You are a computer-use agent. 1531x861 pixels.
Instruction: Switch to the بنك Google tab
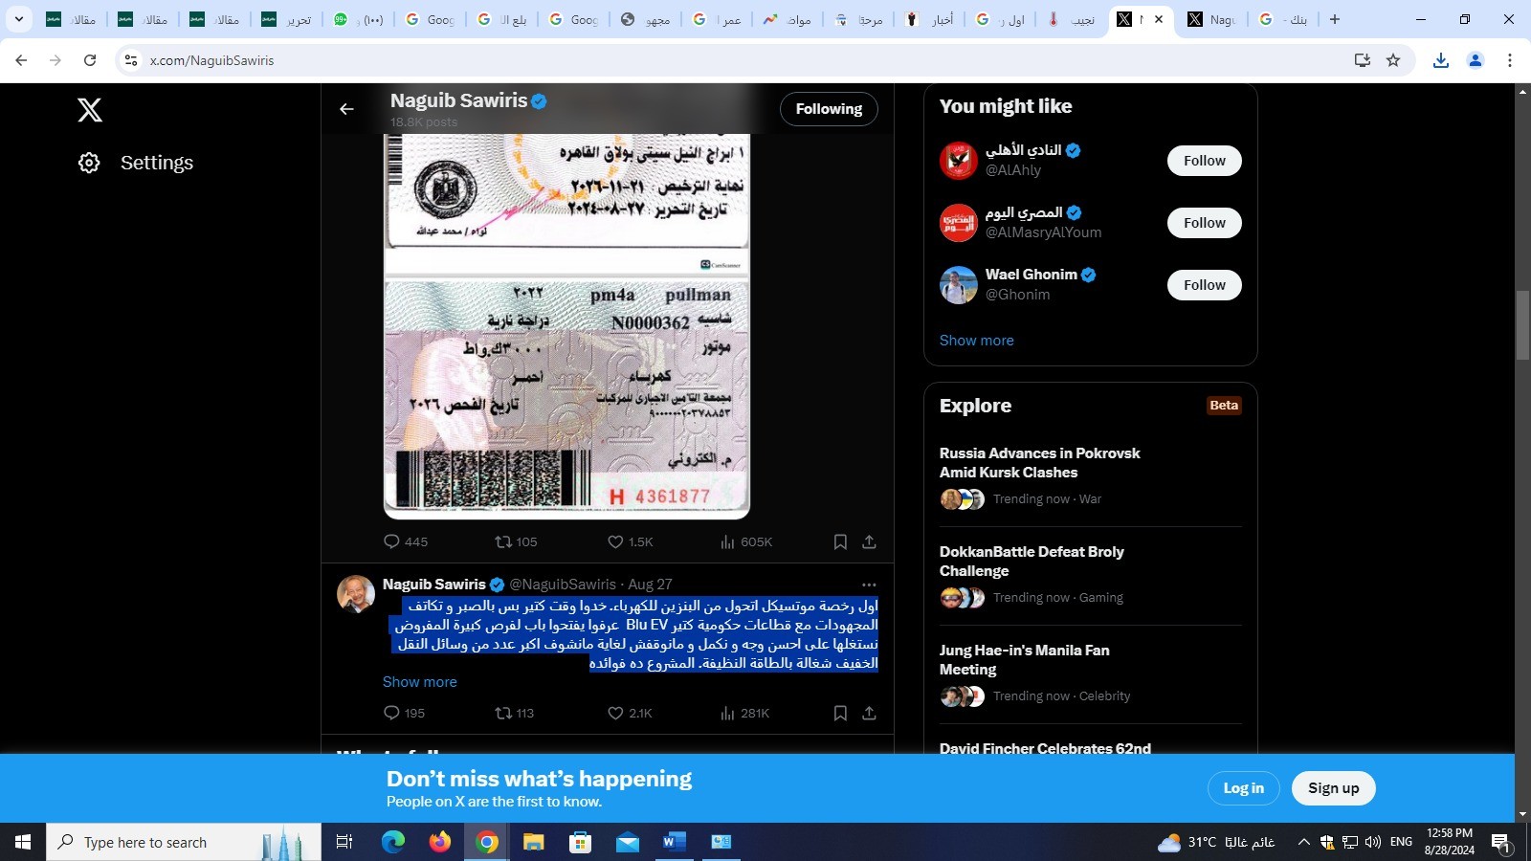coord(1284,19)
